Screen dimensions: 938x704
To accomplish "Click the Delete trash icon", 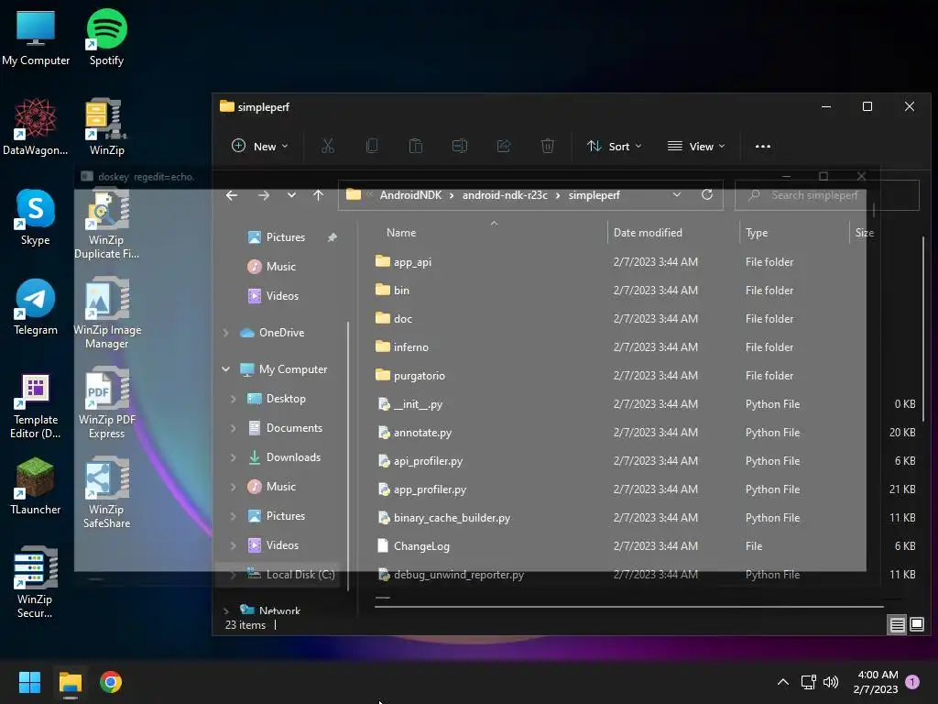I will point(548,146).
